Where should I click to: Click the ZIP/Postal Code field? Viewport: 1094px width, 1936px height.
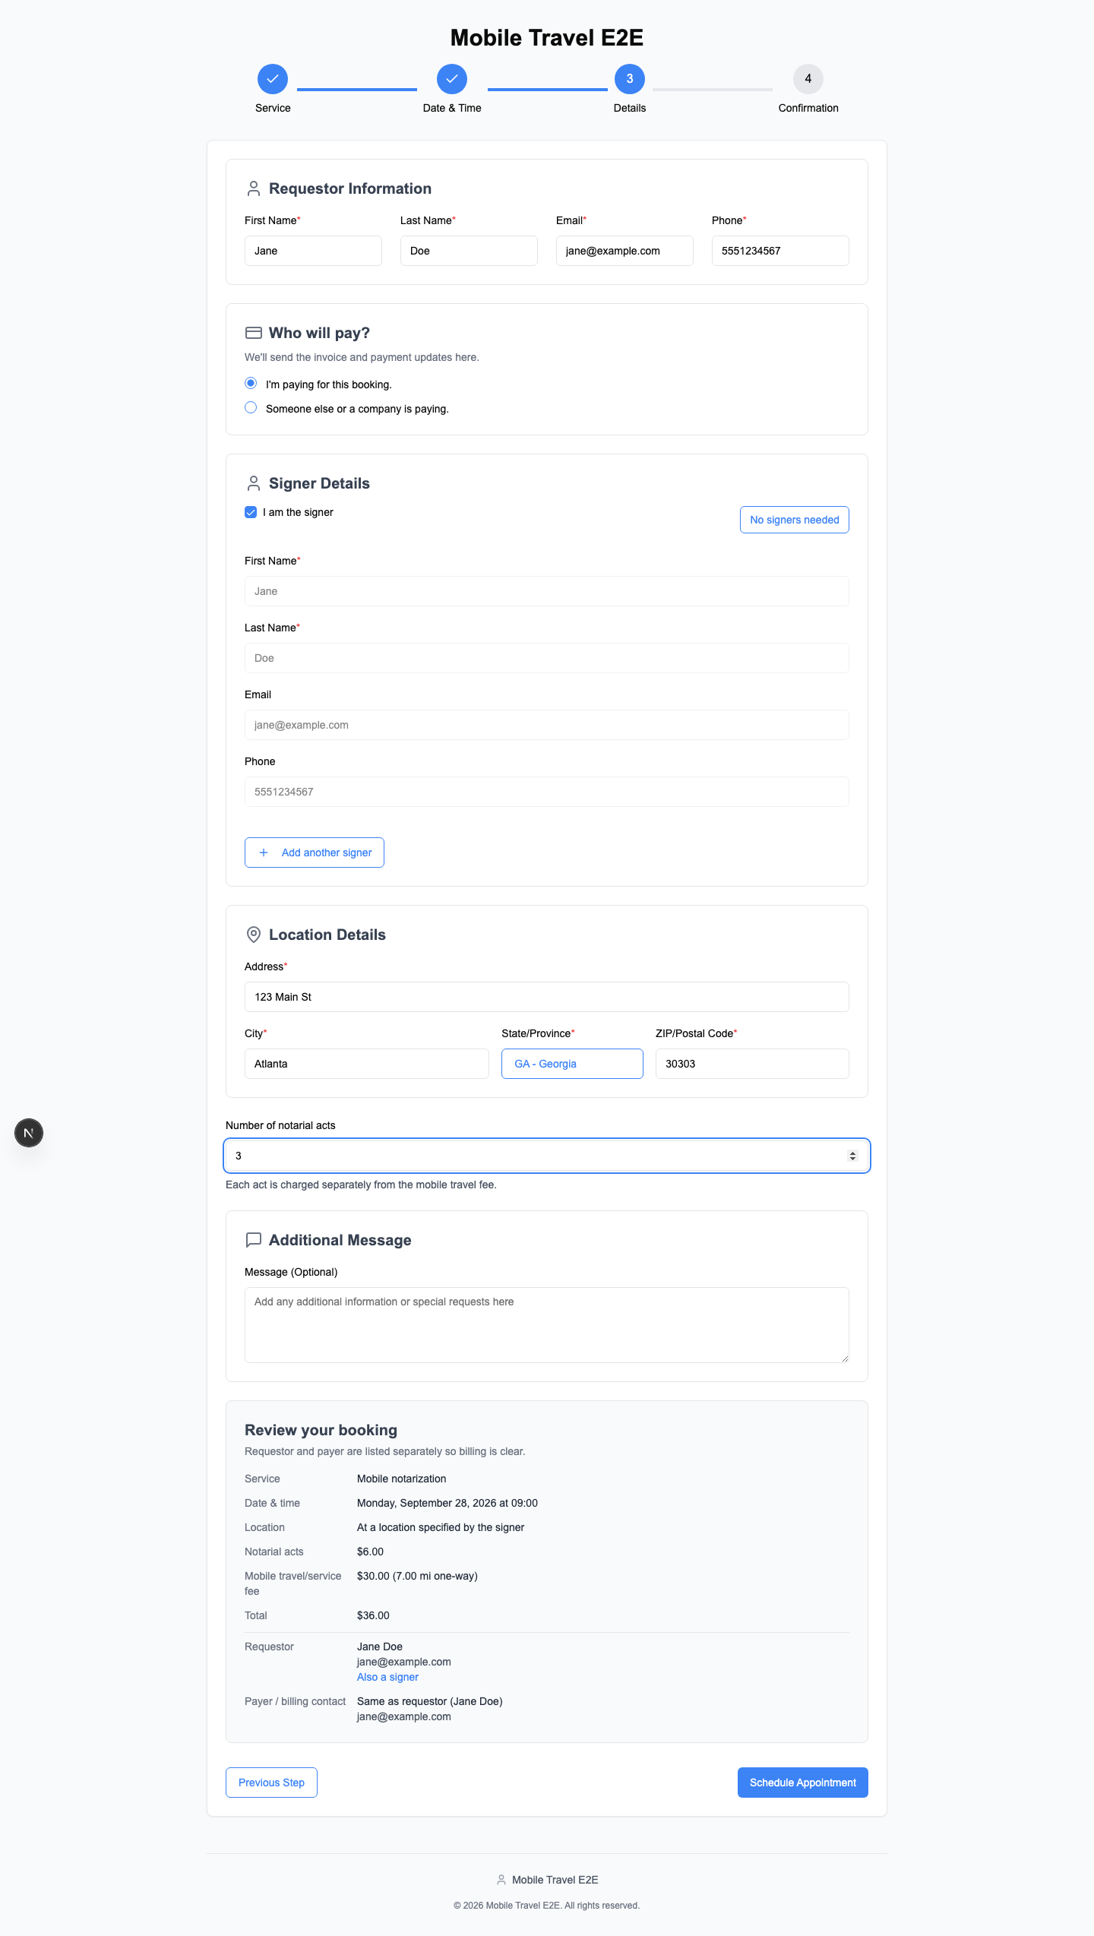pyautogui.click(x=752, y=1064)
